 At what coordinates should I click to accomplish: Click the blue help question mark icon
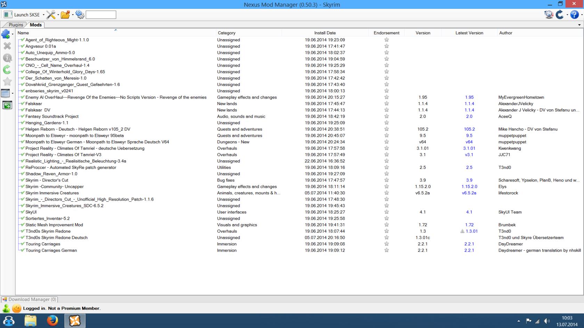pos(574,15)
